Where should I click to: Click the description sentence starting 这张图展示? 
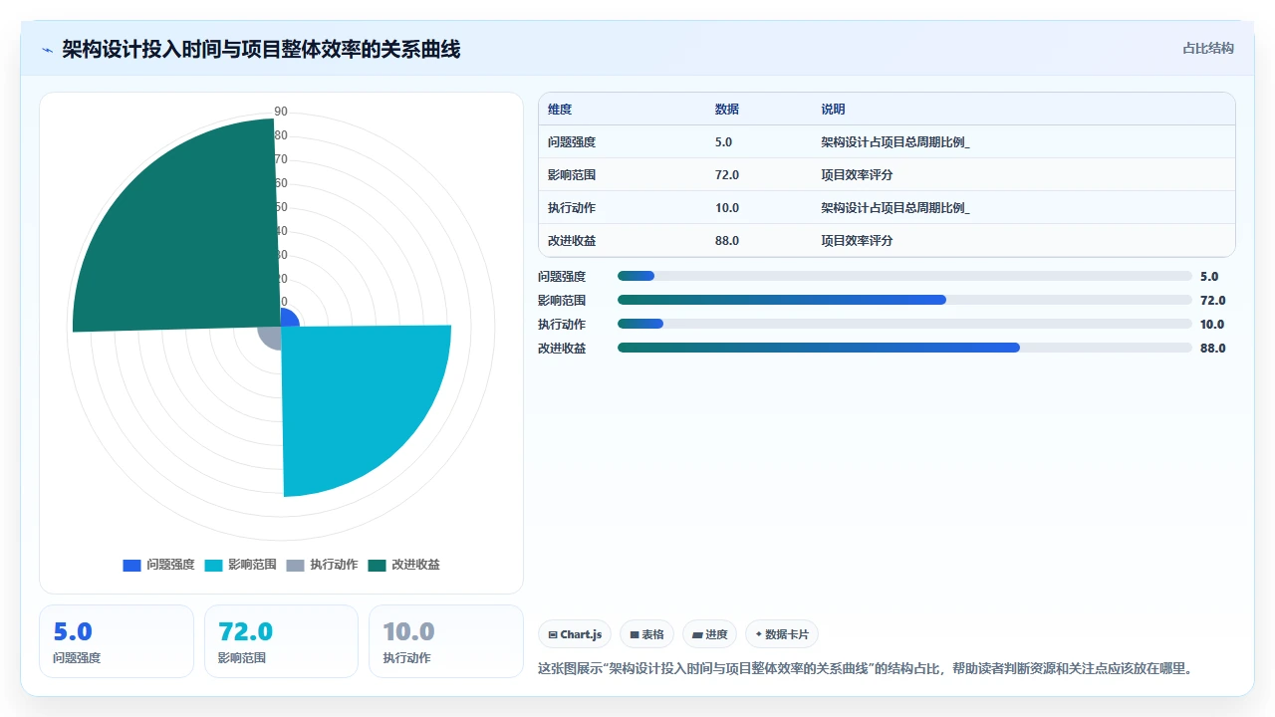(x=865, y=668)
